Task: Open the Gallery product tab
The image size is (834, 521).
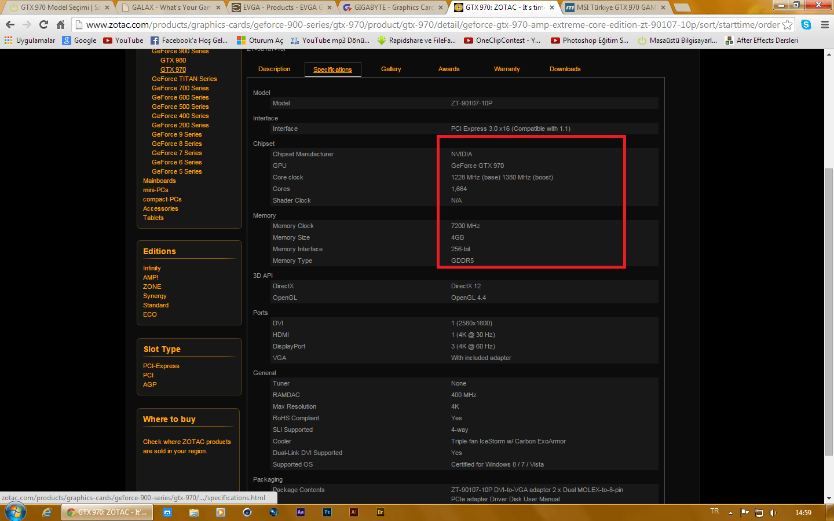Action: (391, 69)
